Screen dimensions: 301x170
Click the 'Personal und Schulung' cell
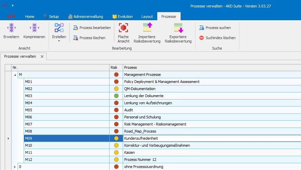(x=212, y=117)
